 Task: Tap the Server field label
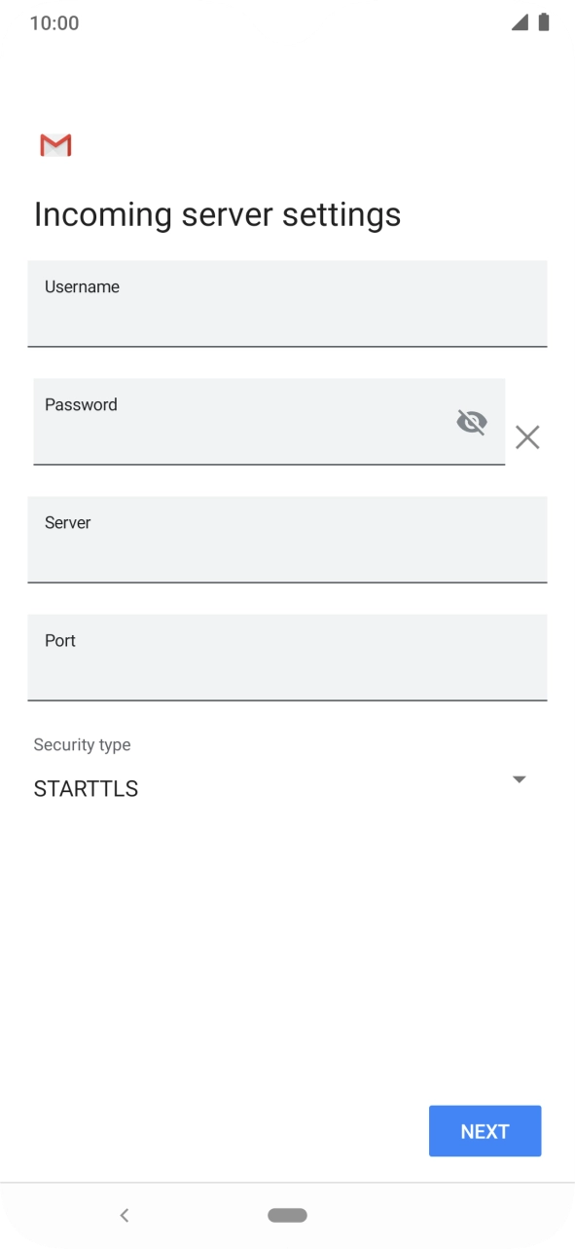[x=67, y=522]
